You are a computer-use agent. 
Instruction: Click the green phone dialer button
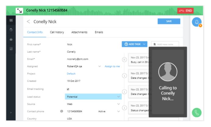pyautogui.click(x=197, y=113)
